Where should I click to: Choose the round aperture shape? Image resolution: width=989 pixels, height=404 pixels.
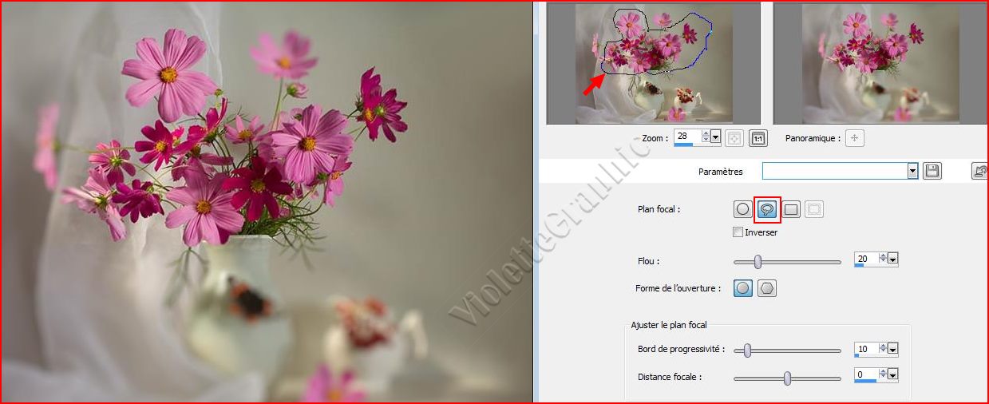[x=742, y=288]
